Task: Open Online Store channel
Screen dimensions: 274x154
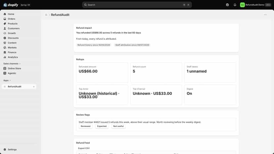Action: (x=14, y=68)
